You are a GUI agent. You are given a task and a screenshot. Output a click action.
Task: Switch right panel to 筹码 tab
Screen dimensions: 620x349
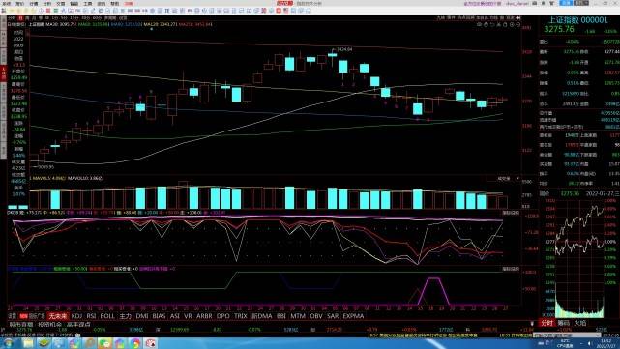(564, 323)
